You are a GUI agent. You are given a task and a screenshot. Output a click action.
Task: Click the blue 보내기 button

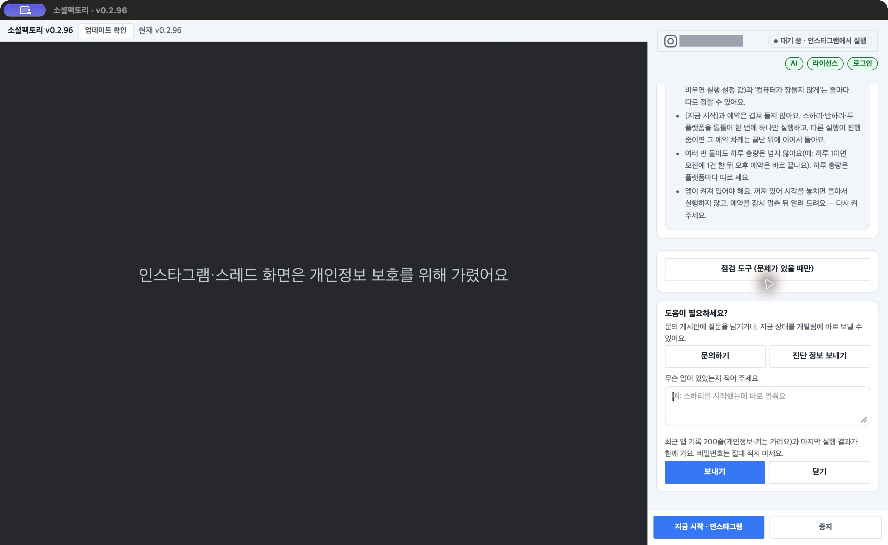[715, 472]
